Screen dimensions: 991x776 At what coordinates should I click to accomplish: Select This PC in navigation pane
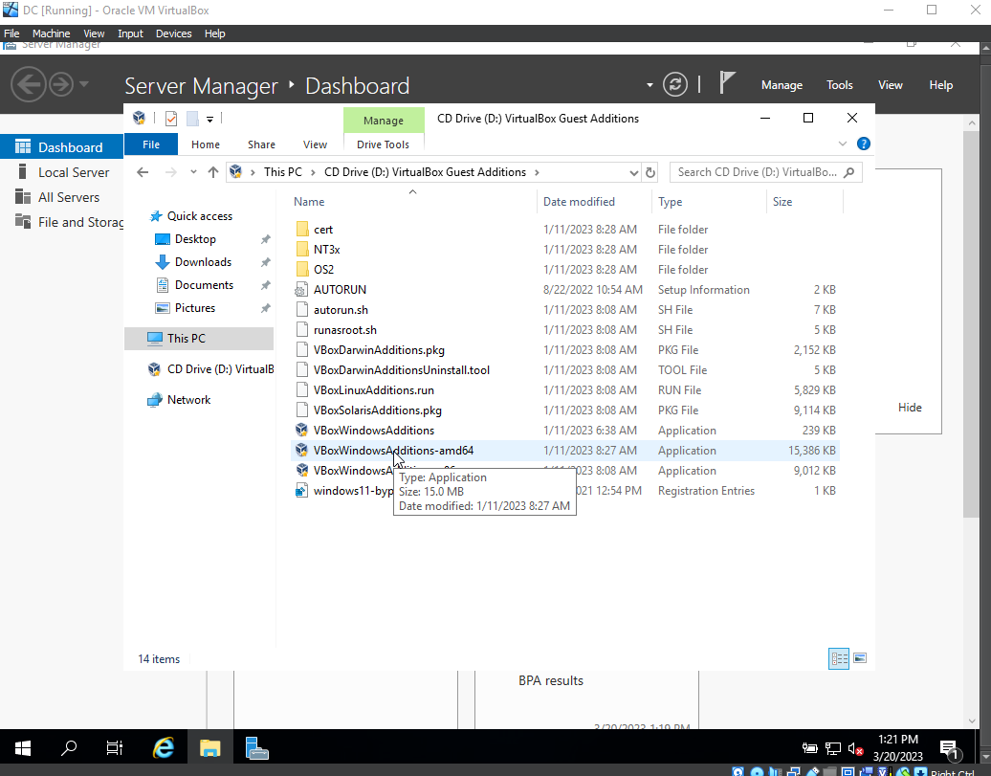click(199, 339)
